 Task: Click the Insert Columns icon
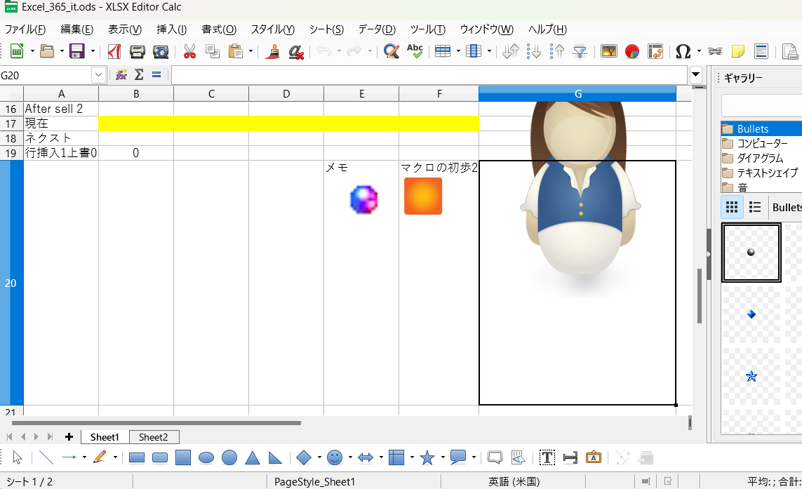(474, 51)
